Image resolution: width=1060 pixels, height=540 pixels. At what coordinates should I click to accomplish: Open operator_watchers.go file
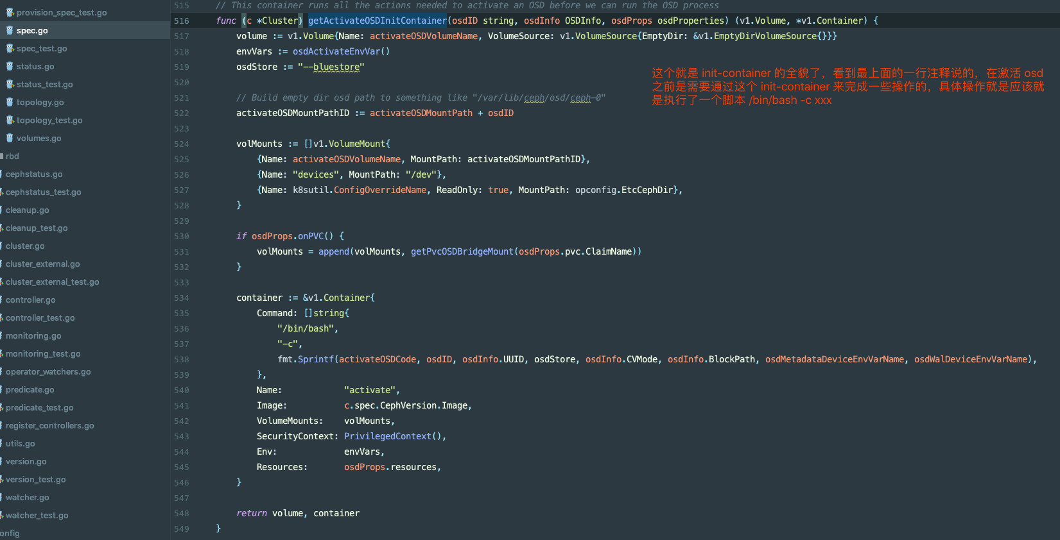click(48, 371)
